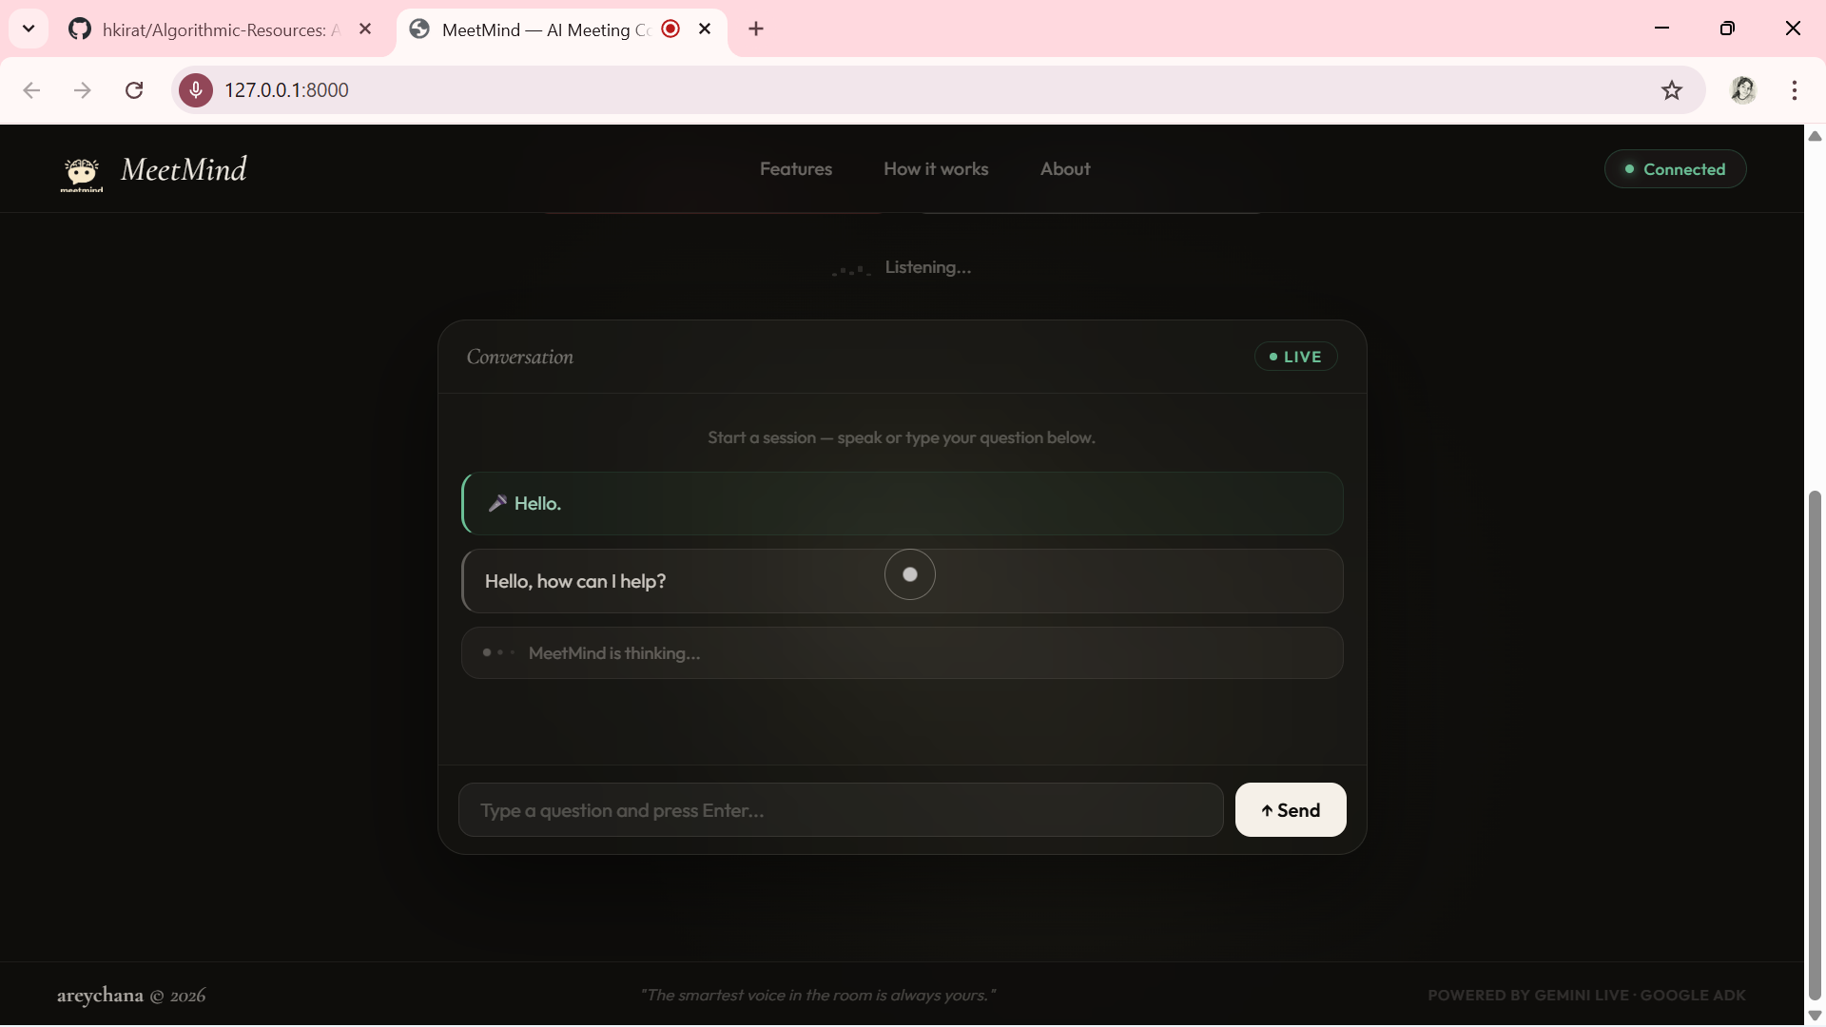Open a new browser tab
The height and width of the screenshot is (1027, 1826).
756,29
